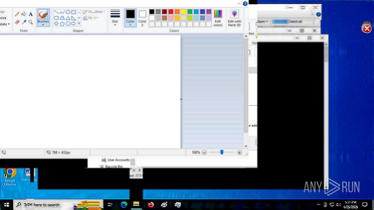The image size is (374, 210).
Task: Pick the purple color swatch
Action: point(209,12)
